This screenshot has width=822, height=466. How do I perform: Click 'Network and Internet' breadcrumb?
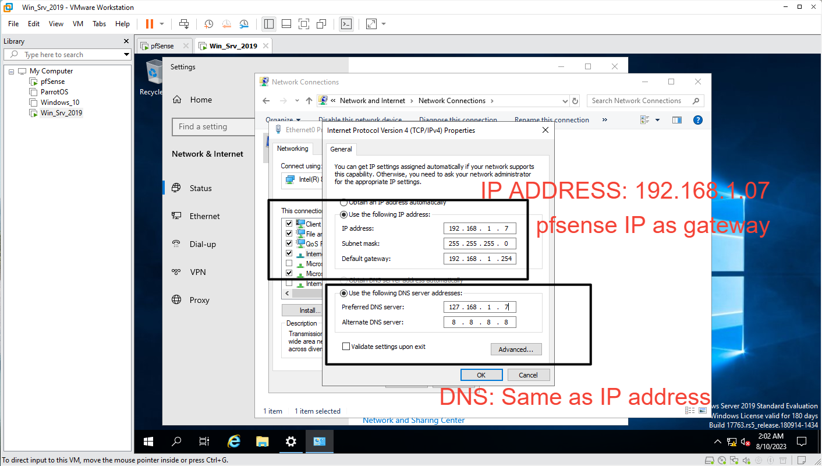point(373,101)
